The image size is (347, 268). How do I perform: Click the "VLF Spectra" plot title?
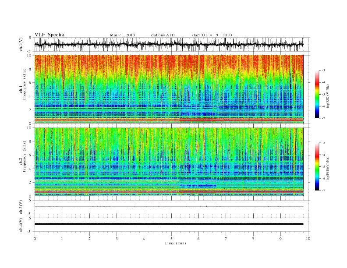(x=50, y=35)
